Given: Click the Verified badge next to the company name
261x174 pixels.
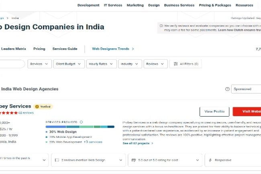Looking at the screenshot, I should [x=43, y=106].
